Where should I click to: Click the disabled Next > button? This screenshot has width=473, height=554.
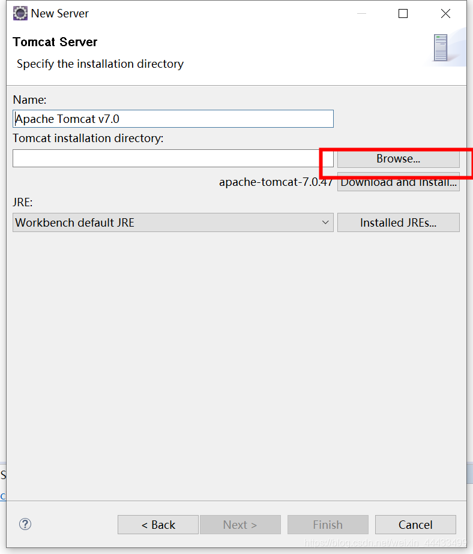point(240,525)
